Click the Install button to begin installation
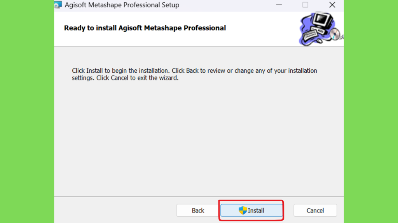Image resolution: width=398 pixels, height=223 pixels. click(251, 210)
